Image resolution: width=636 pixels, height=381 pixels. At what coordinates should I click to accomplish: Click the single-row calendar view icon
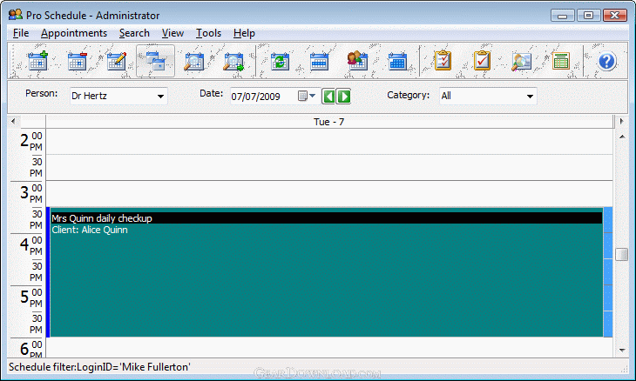[x=319, y=62]
